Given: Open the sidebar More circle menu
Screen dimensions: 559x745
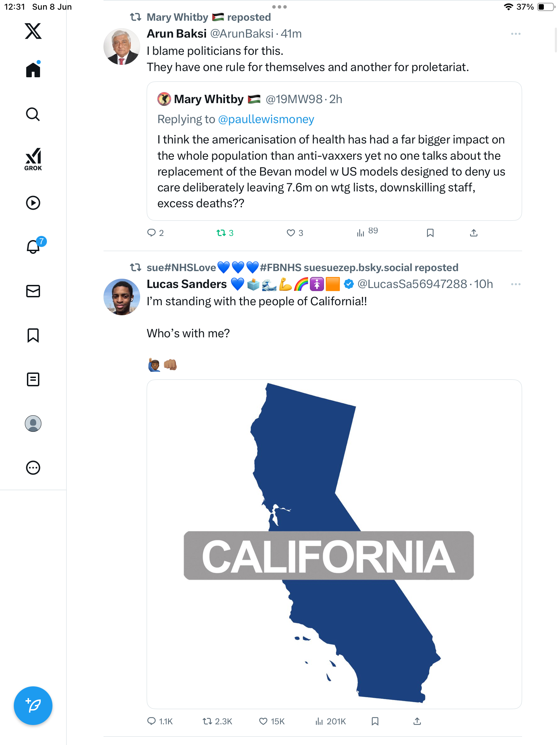Looking at the screenshot, I should point(33,468).
